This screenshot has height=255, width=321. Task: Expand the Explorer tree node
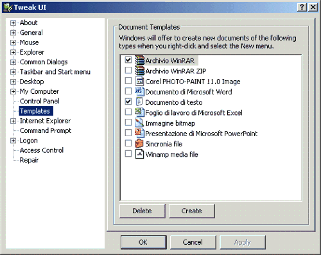coord(13,53)
